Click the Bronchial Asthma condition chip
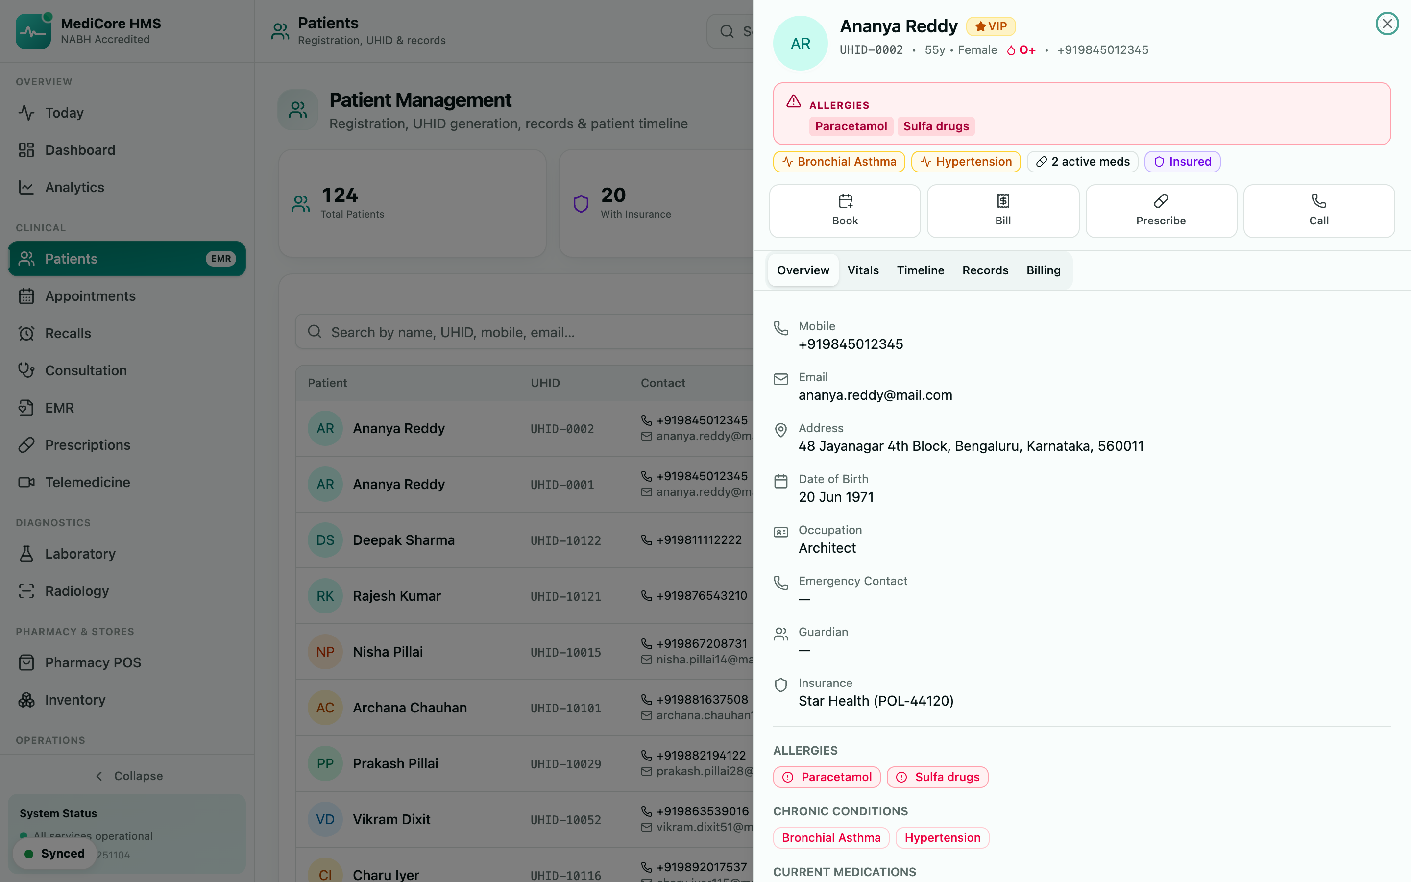The height and width of the screenshot is (882, 1411). tap(838, 162)
